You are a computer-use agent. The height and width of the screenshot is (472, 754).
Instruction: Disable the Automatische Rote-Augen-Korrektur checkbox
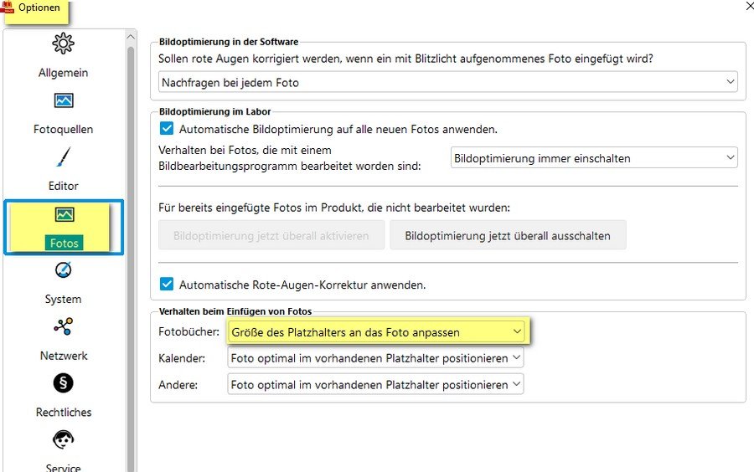(166, 285)
